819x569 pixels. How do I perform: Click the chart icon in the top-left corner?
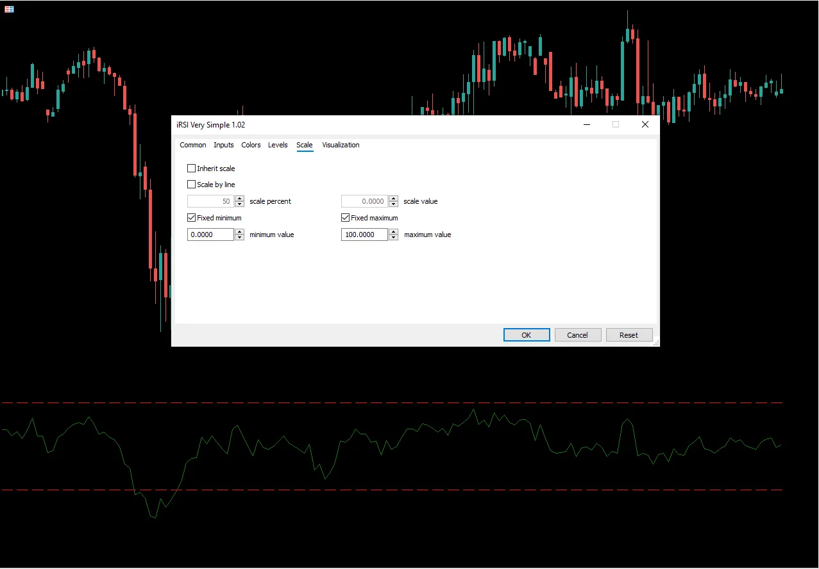9,9
